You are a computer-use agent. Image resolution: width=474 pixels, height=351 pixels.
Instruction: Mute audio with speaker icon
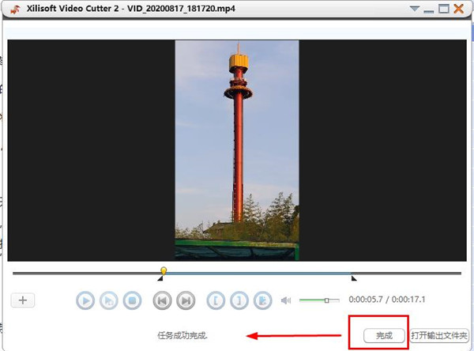(286, 300)
